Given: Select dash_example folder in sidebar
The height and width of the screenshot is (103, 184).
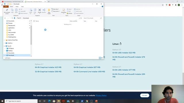Looking at the screenshot, I should [x=12, y=32].
